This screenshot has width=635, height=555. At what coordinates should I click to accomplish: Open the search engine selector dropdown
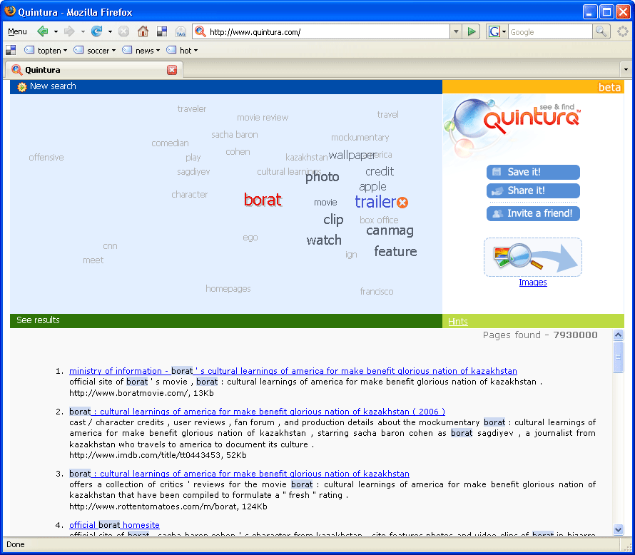pyautogui.click(x=504, y=31)
